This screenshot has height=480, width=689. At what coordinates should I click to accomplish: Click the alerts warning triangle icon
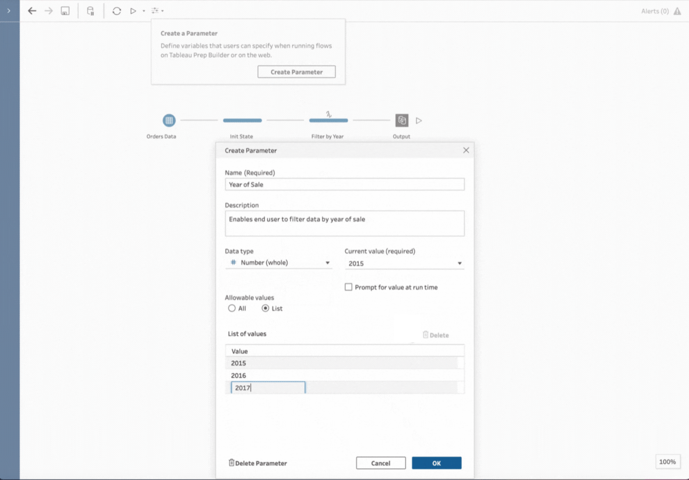coord(677,11)
